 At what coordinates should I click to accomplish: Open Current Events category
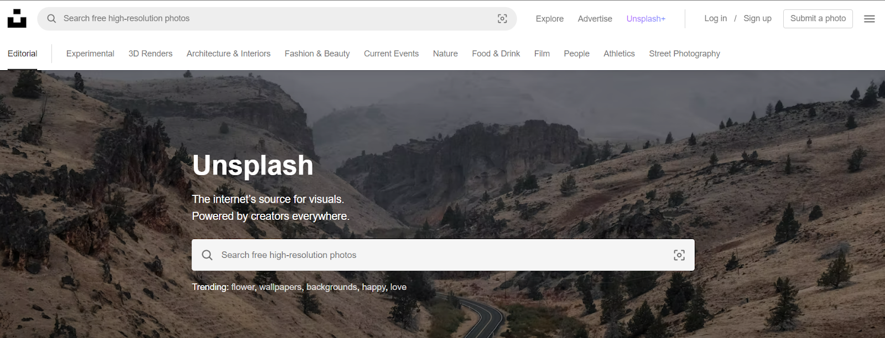[x=391, y=54]
